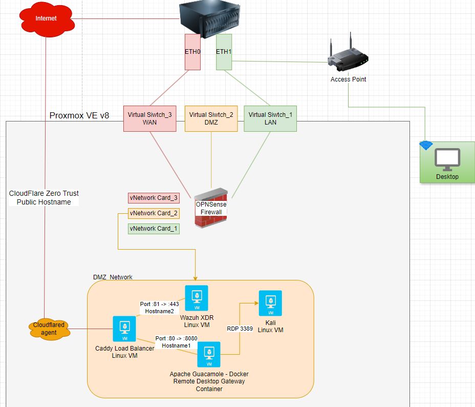
Task: Click the ETH1 interface box
Action: (223, 51)
